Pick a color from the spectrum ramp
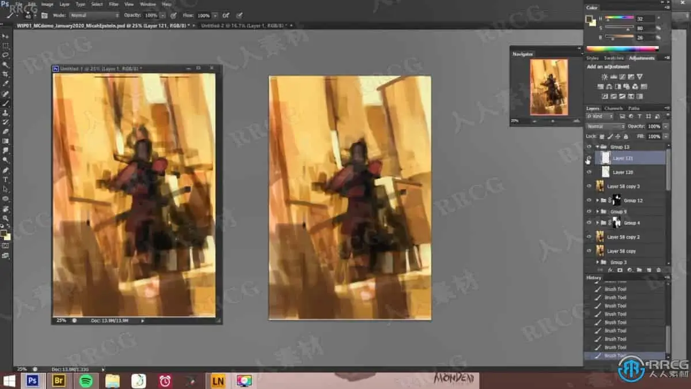This screenshot has width=691, height=389. coord(622,49)
